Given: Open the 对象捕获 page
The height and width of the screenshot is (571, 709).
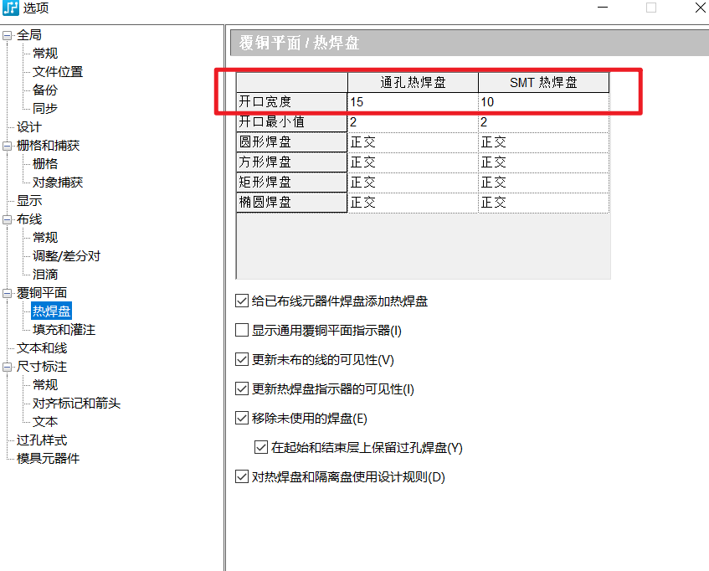Looking at the screenshot, I should point(58,183).
